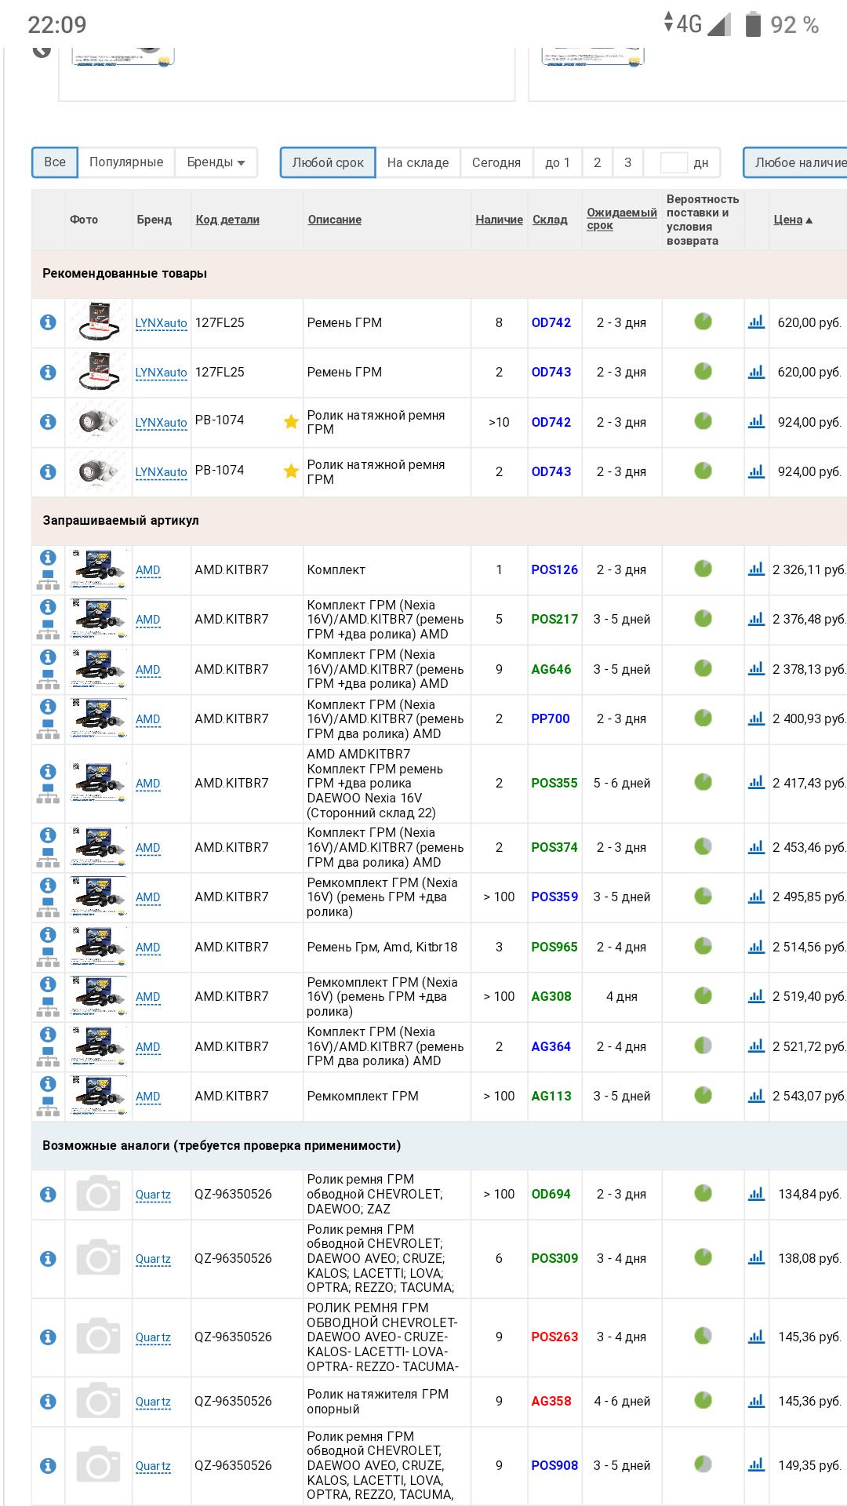Switch to 'Популярные' tab
Viewport: 847px width, 1506px height.
(126, 162)
